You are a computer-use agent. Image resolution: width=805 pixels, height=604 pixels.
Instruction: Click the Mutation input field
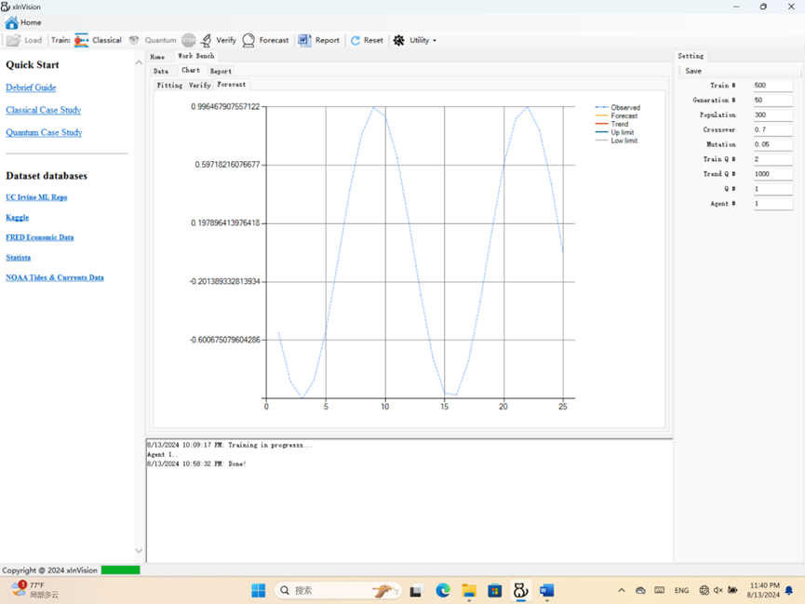[772, 144]
